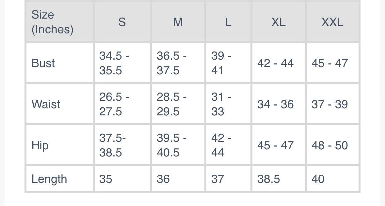Viewport: 385px width, 206px height.
Task: Select the 37.5-38.5 hip cell
Action: (113, 145)
